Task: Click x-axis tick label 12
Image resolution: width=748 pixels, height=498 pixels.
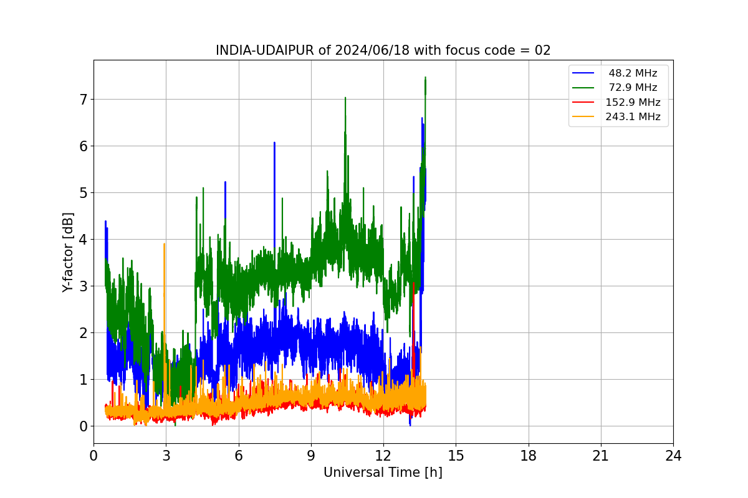Action: (x=383, y=456)
